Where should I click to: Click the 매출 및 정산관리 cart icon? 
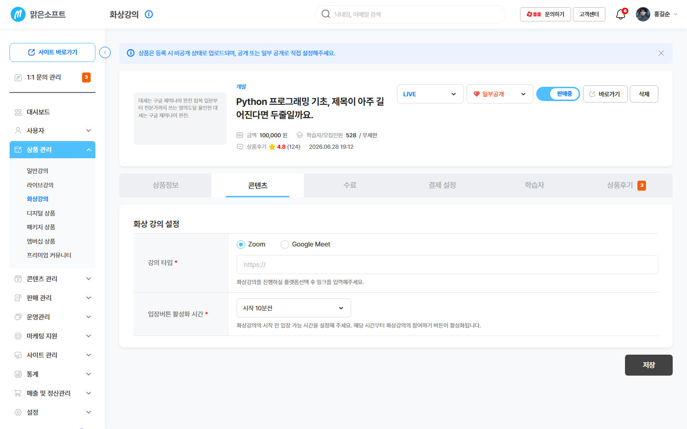pos(18,393)
